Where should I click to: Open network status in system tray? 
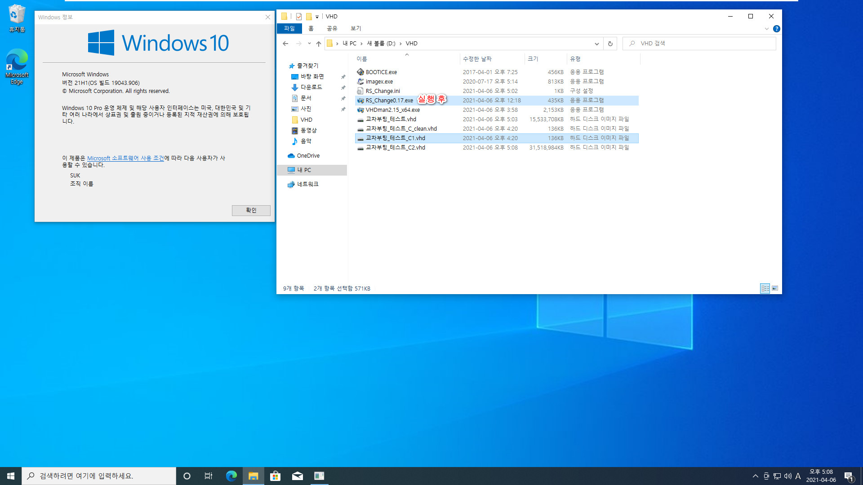(777, 476)
